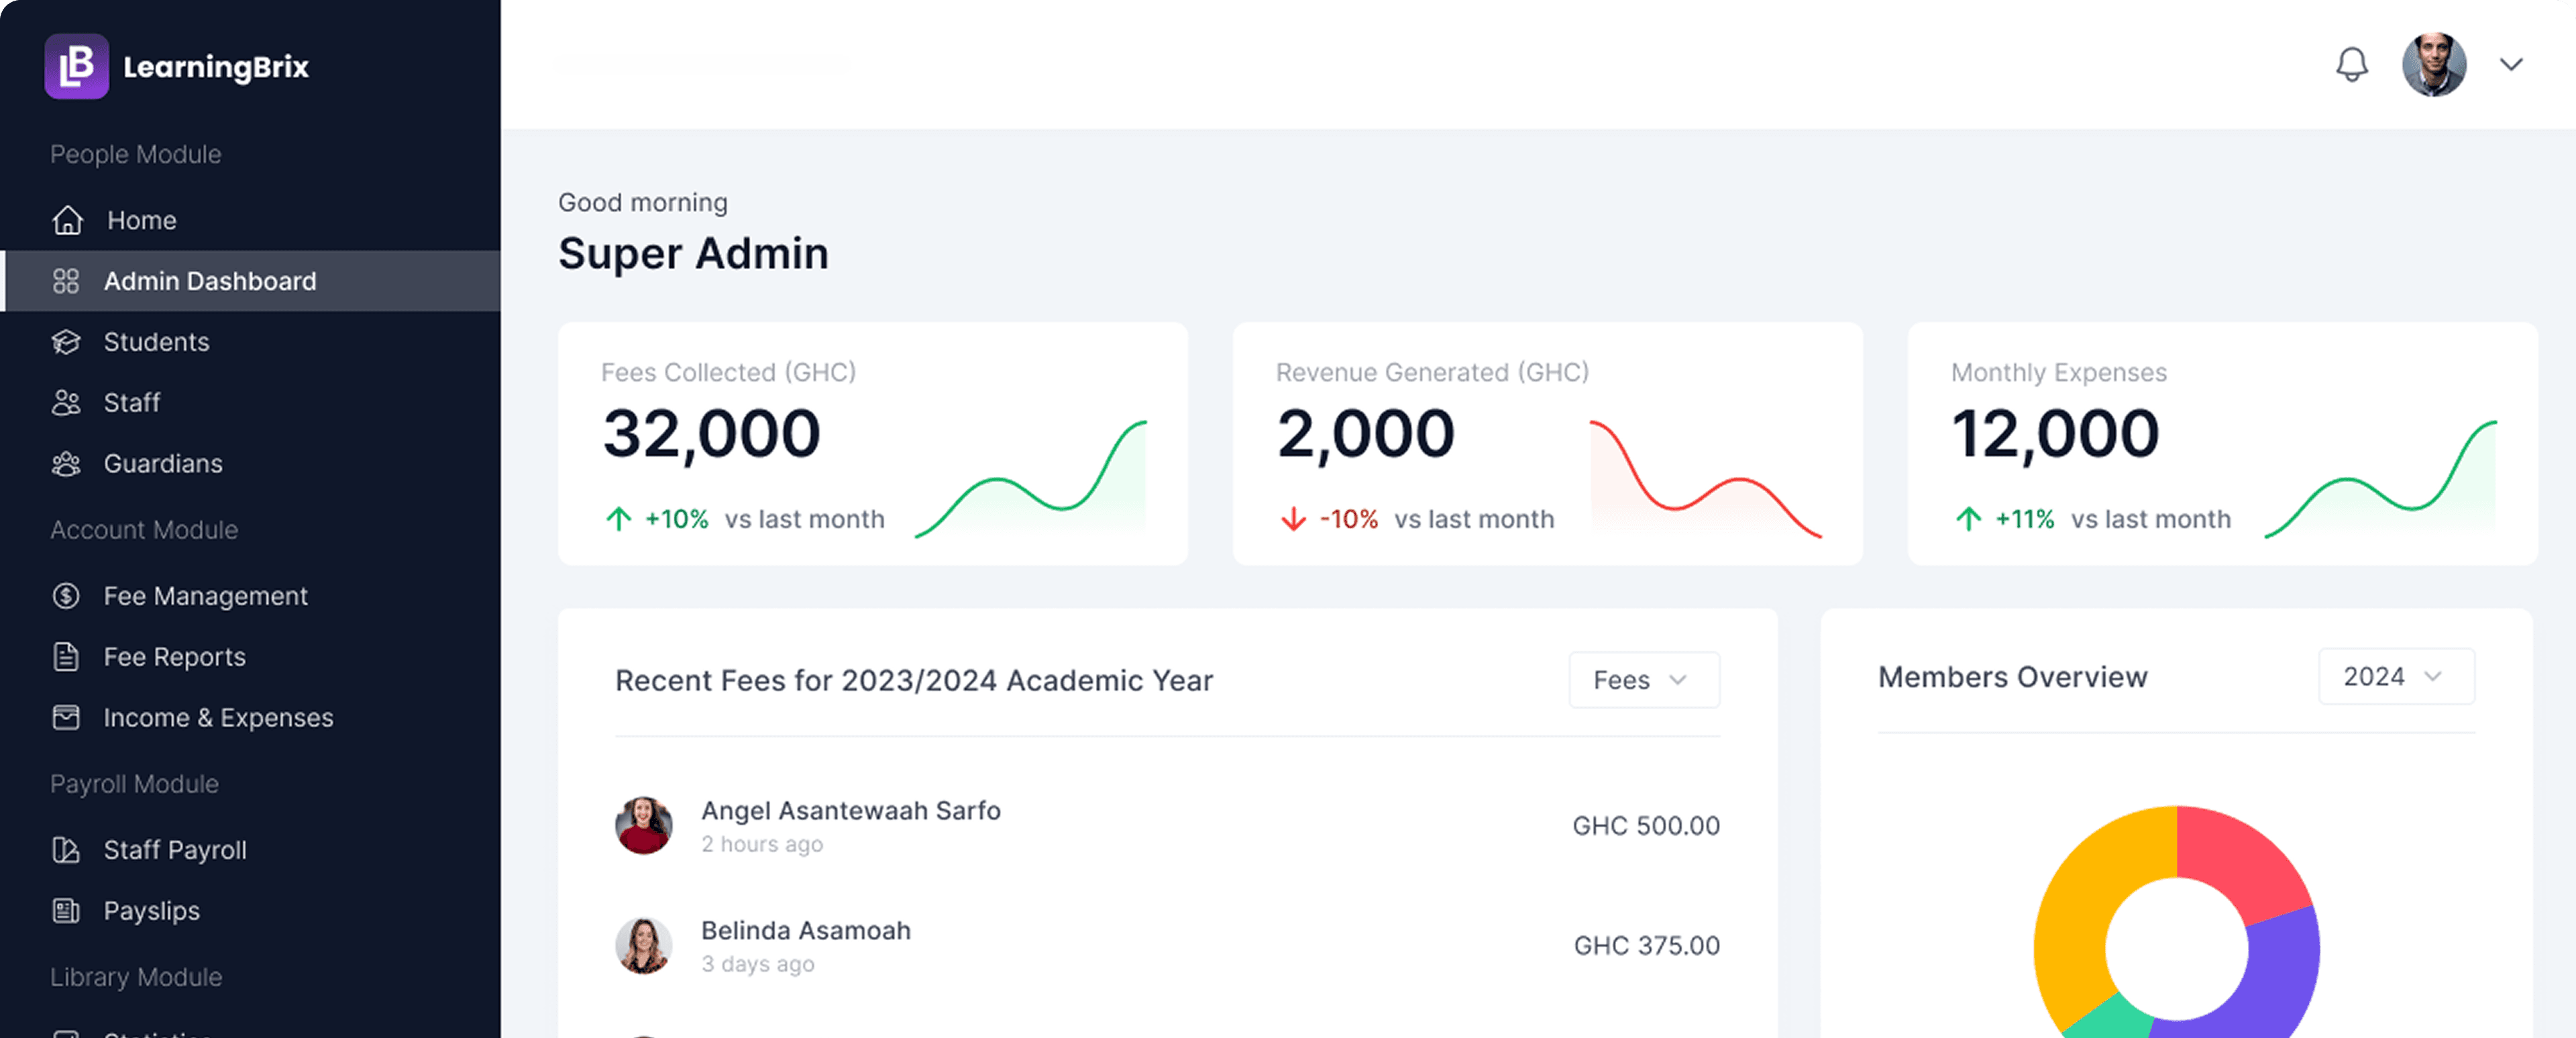Click the Guardians group icon
This screenshot has width=2576, height=1038.
[66, 464]
